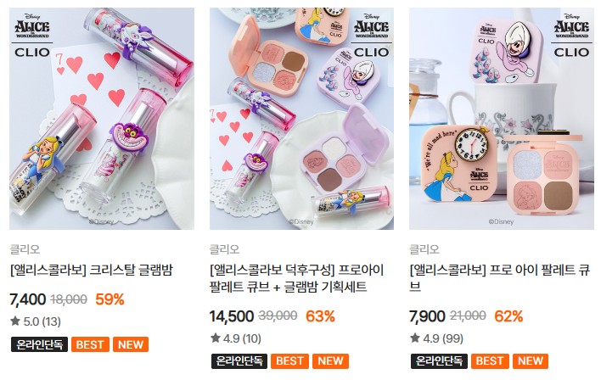The width and height of the screenshot is (601, 391).
Task: Open the Pro Eye Palette Cube image
Action: pos(502,119)
